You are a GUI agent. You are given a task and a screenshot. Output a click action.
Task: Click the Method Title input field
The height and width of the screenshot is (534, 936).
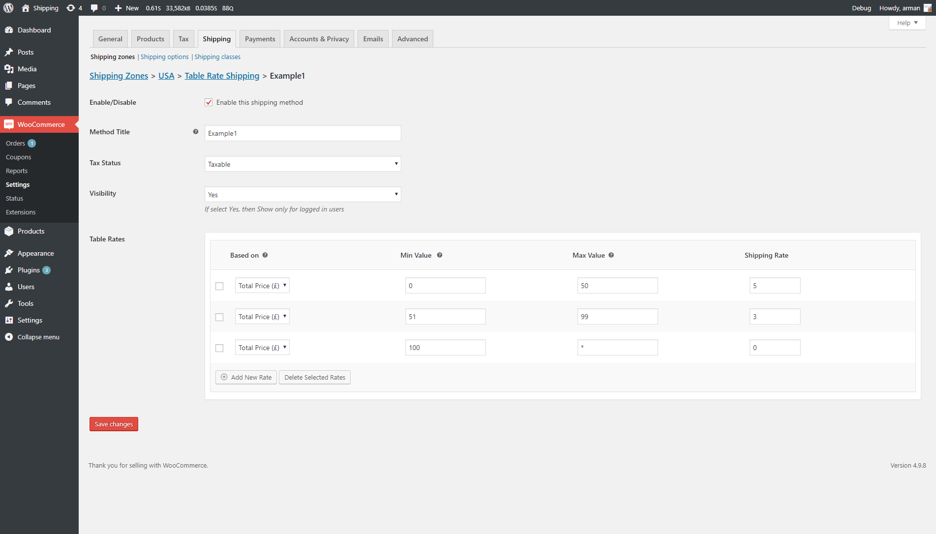coord(302,133)
